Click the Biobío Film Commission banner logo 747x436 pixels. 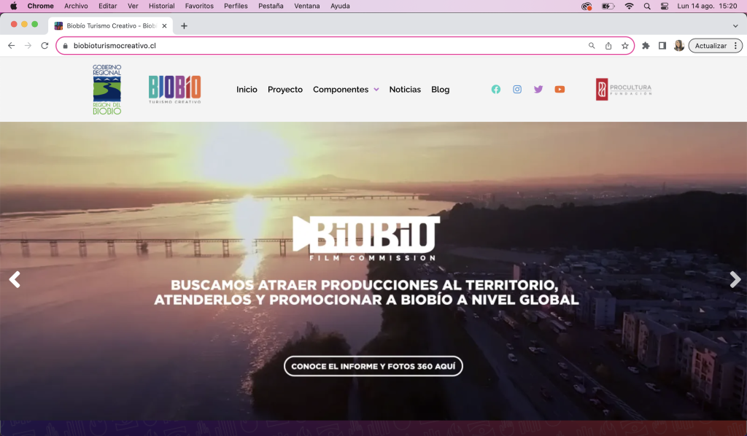coord(366,238)
